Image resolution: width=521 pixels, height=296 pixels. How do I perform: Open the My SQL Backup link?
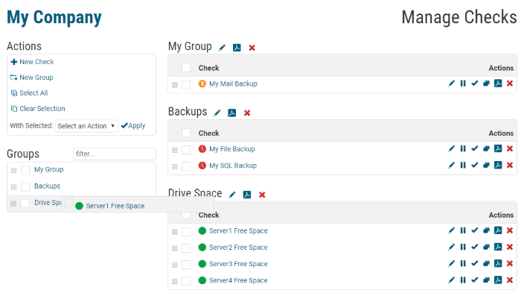[232, 166]
